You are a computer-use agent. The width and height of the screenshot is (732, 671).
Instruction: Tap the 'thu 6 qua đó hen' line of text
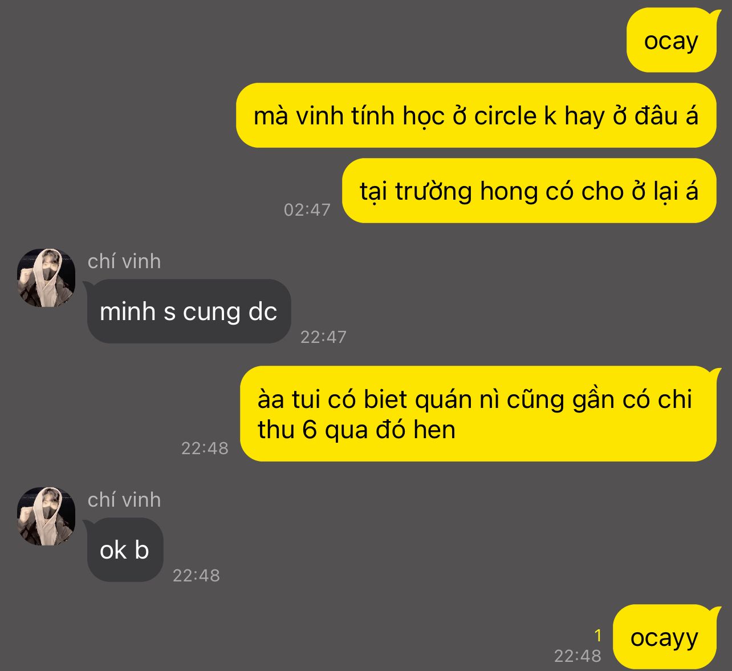[356, 430]
